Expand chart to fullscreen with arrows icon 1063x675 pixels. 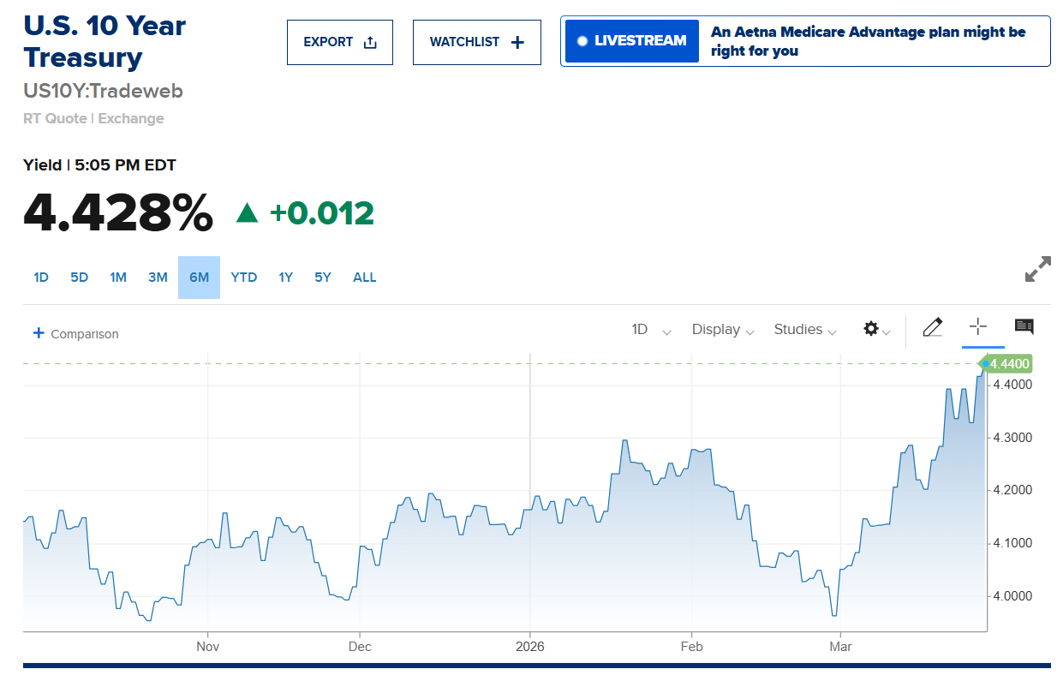(x=1037, y=269)
